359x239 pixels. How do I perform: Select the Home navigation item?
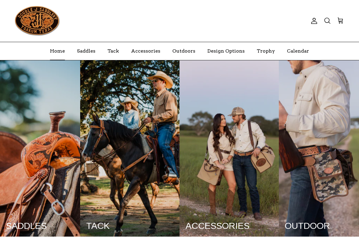tap(57, 51)
